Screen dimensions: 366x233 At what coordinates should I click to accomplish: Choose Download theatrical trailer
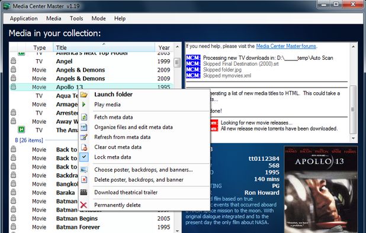click(145, 192)
